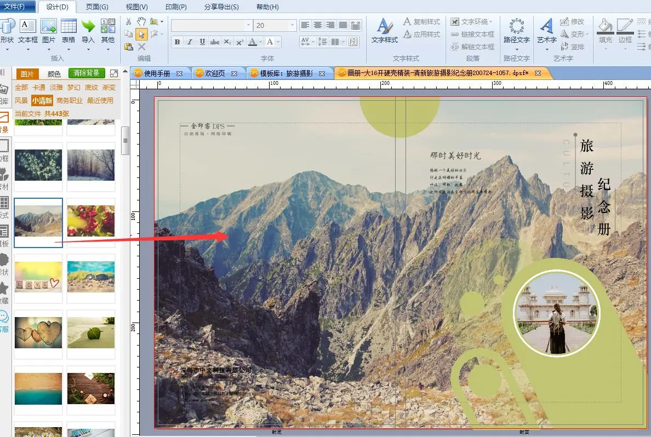The image size is (651, 437).
Task: Open the font size dropdown showing 20
Action: coord(293,25)
